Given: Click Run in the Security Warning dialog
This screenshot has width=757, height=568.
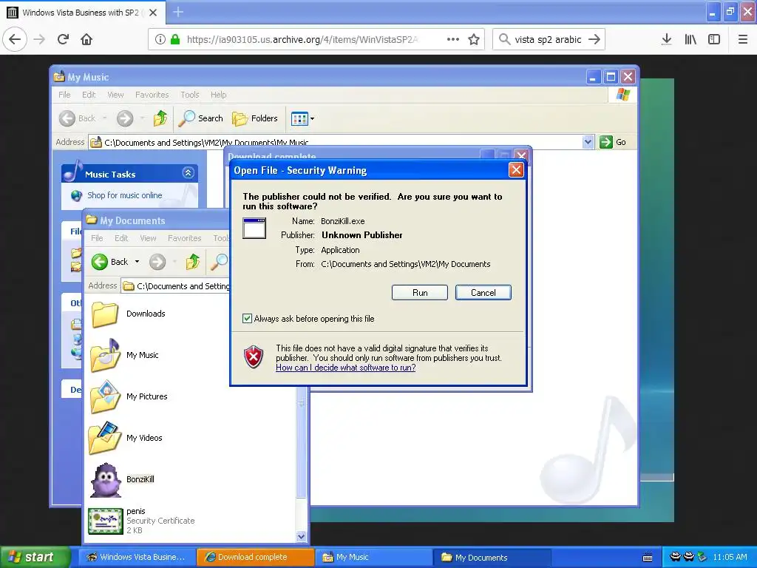Looking at the screenshot, I should pos(420,293).
